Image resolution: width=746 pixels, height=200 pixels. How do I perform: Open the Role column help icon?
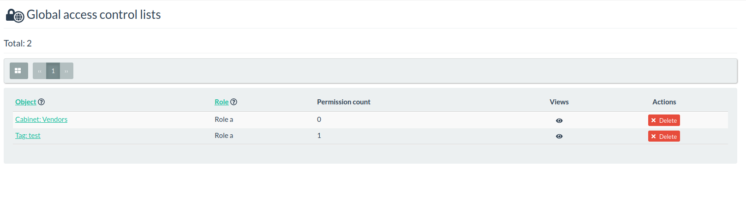tap(234, 102)
